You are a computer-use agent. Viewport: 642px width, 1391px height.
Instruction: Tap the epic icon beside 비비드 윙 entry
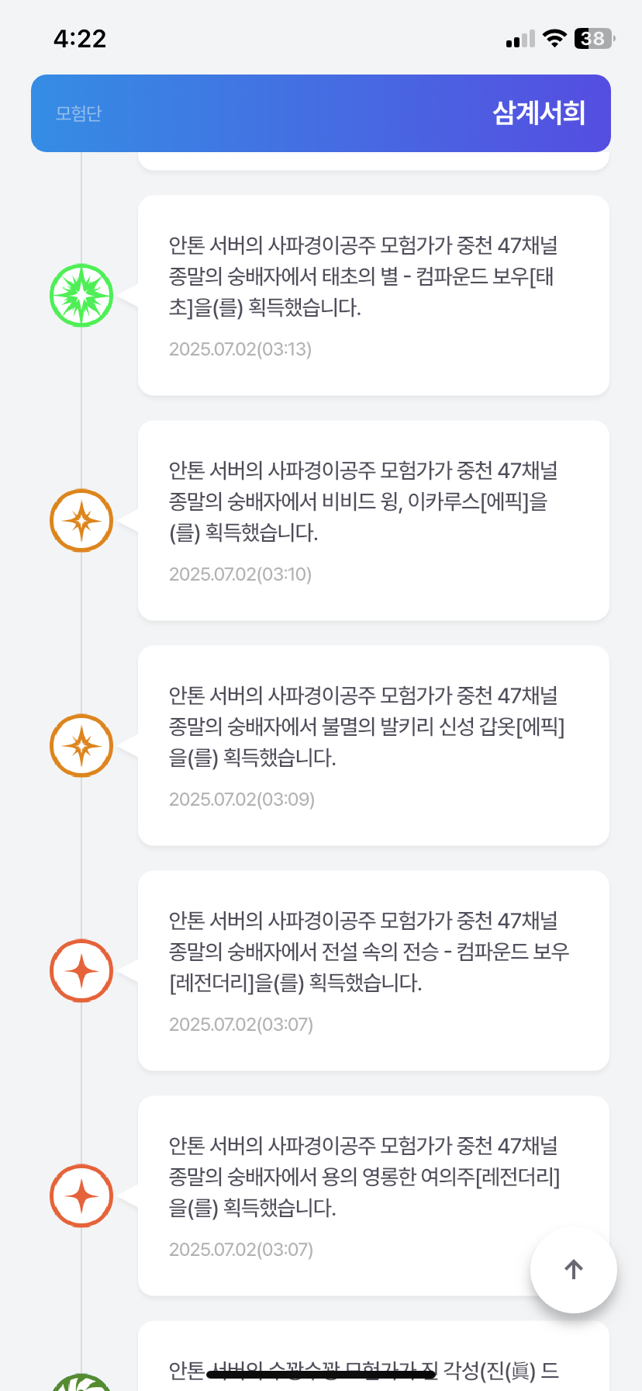click(81, 521)
